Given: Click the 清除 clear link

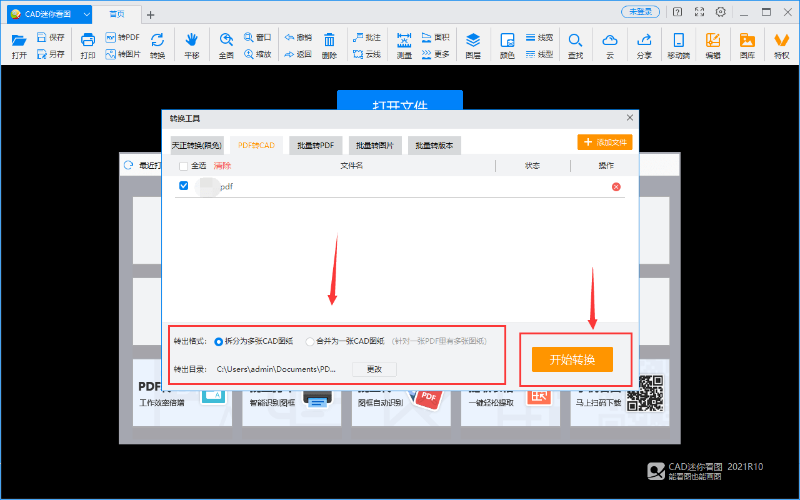Looking at the screenshot, I should coord(222,166).
